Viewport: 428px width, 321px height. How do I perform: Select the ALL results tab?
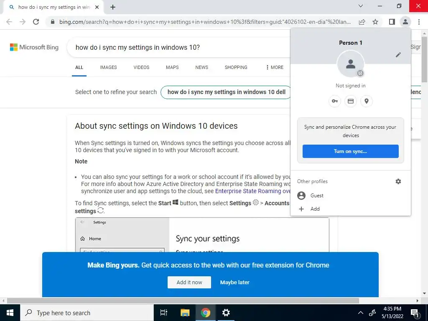(79, 67)
